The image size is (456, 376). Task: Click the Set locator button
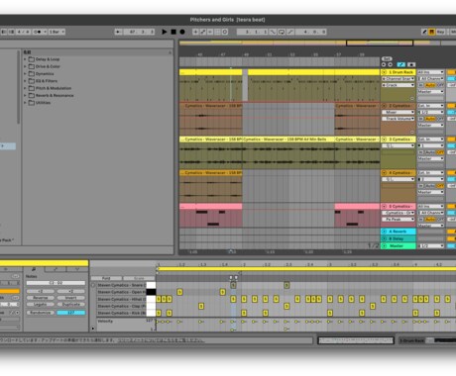pyautogui.click(x=387, y=59)
